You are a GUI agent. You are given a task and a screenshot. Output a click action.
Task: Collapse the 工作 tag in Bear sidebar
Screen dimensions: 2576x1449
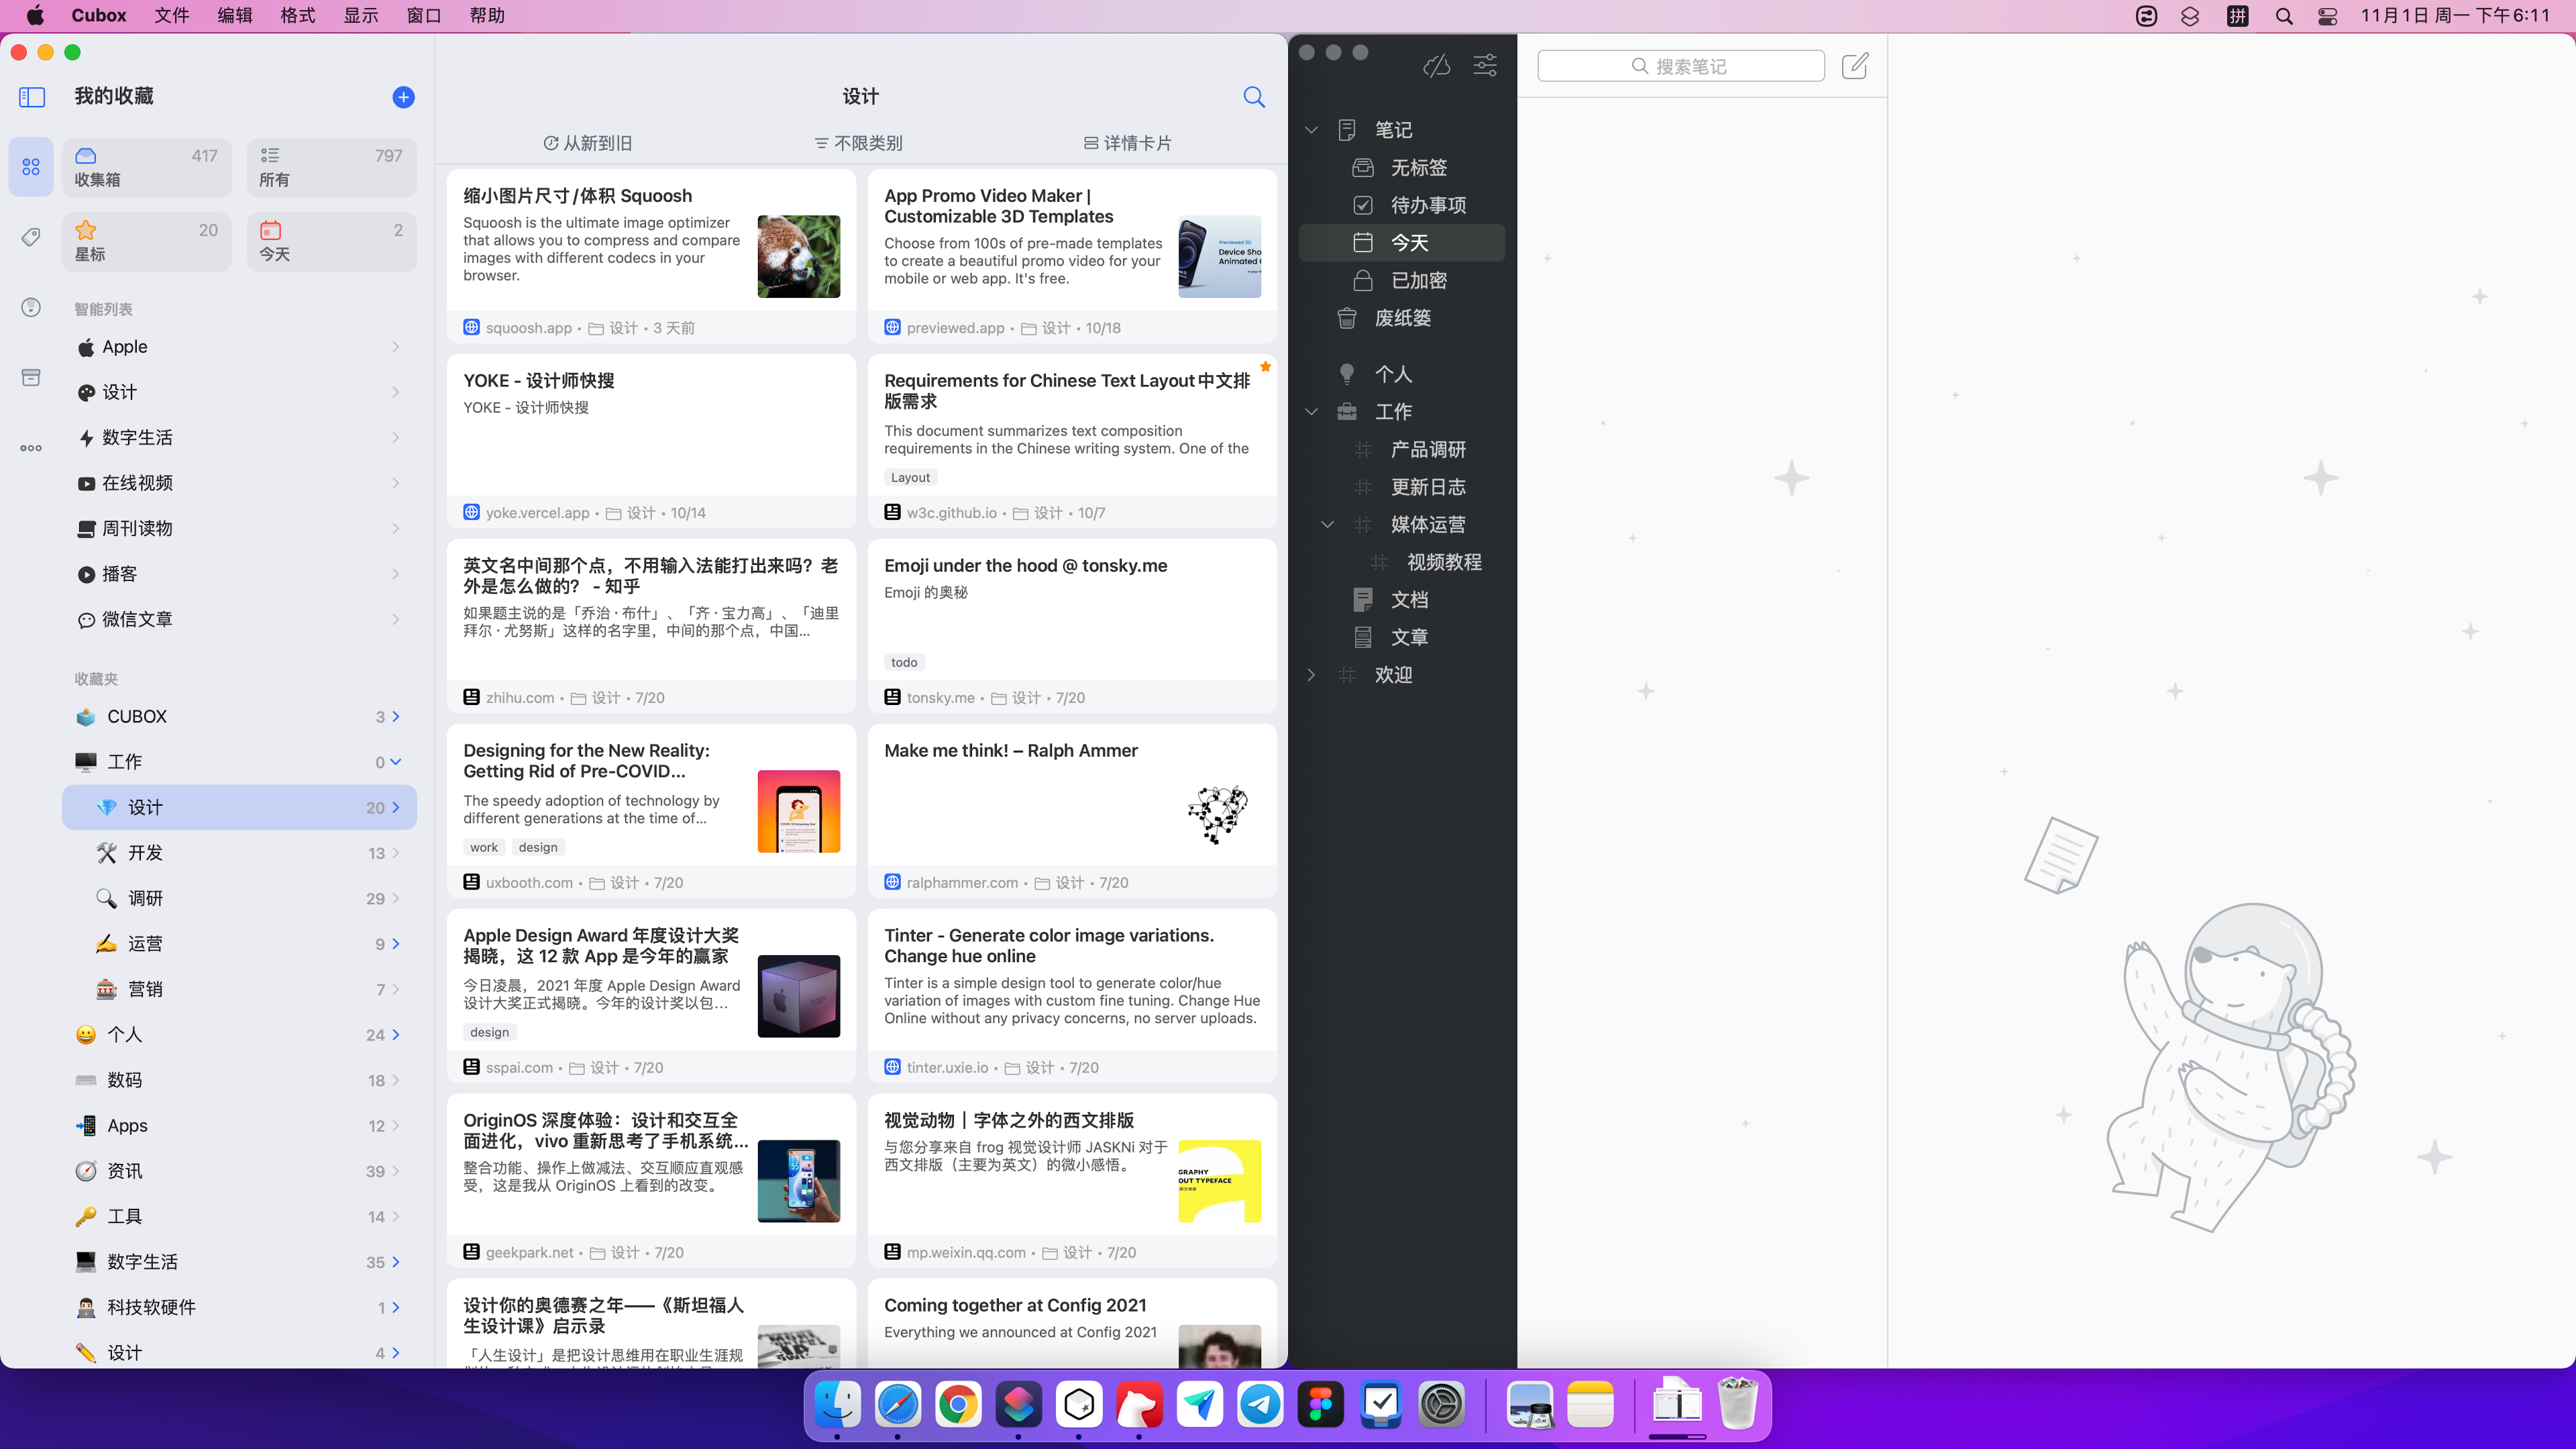pyautogui.click(x=1311, y=412)
